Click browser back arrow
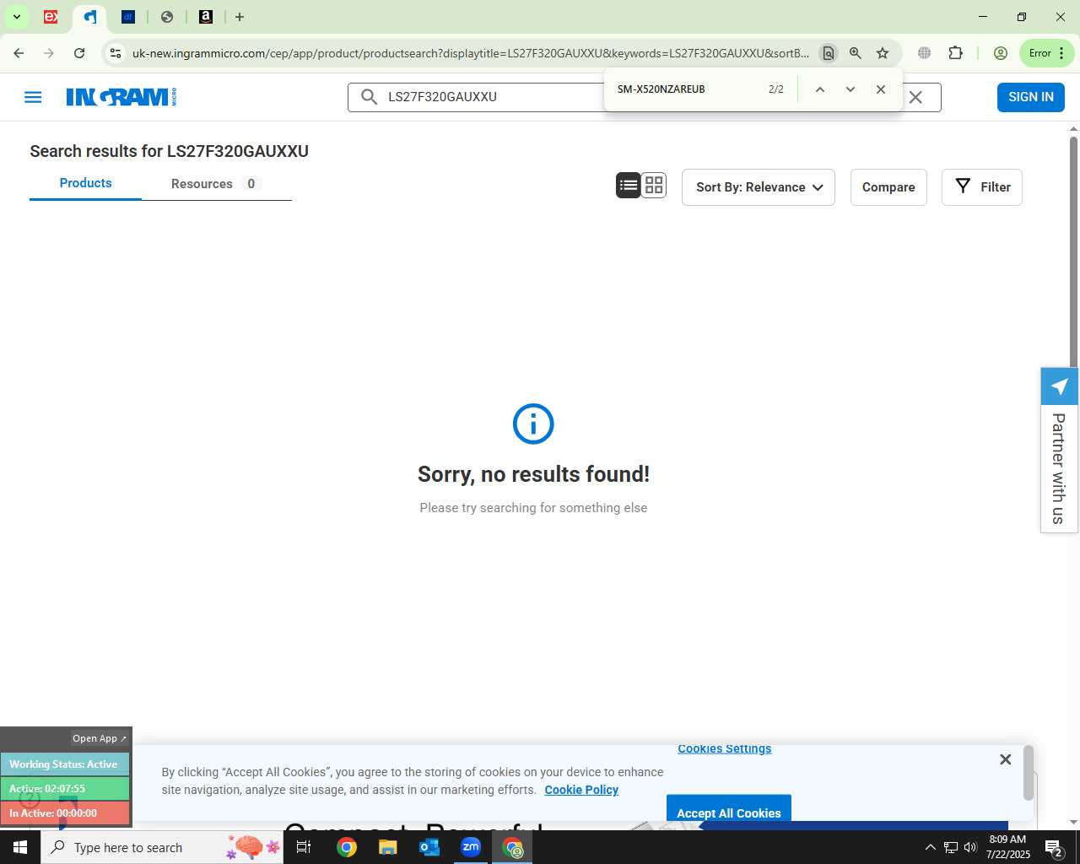 (x=19, y=53)
